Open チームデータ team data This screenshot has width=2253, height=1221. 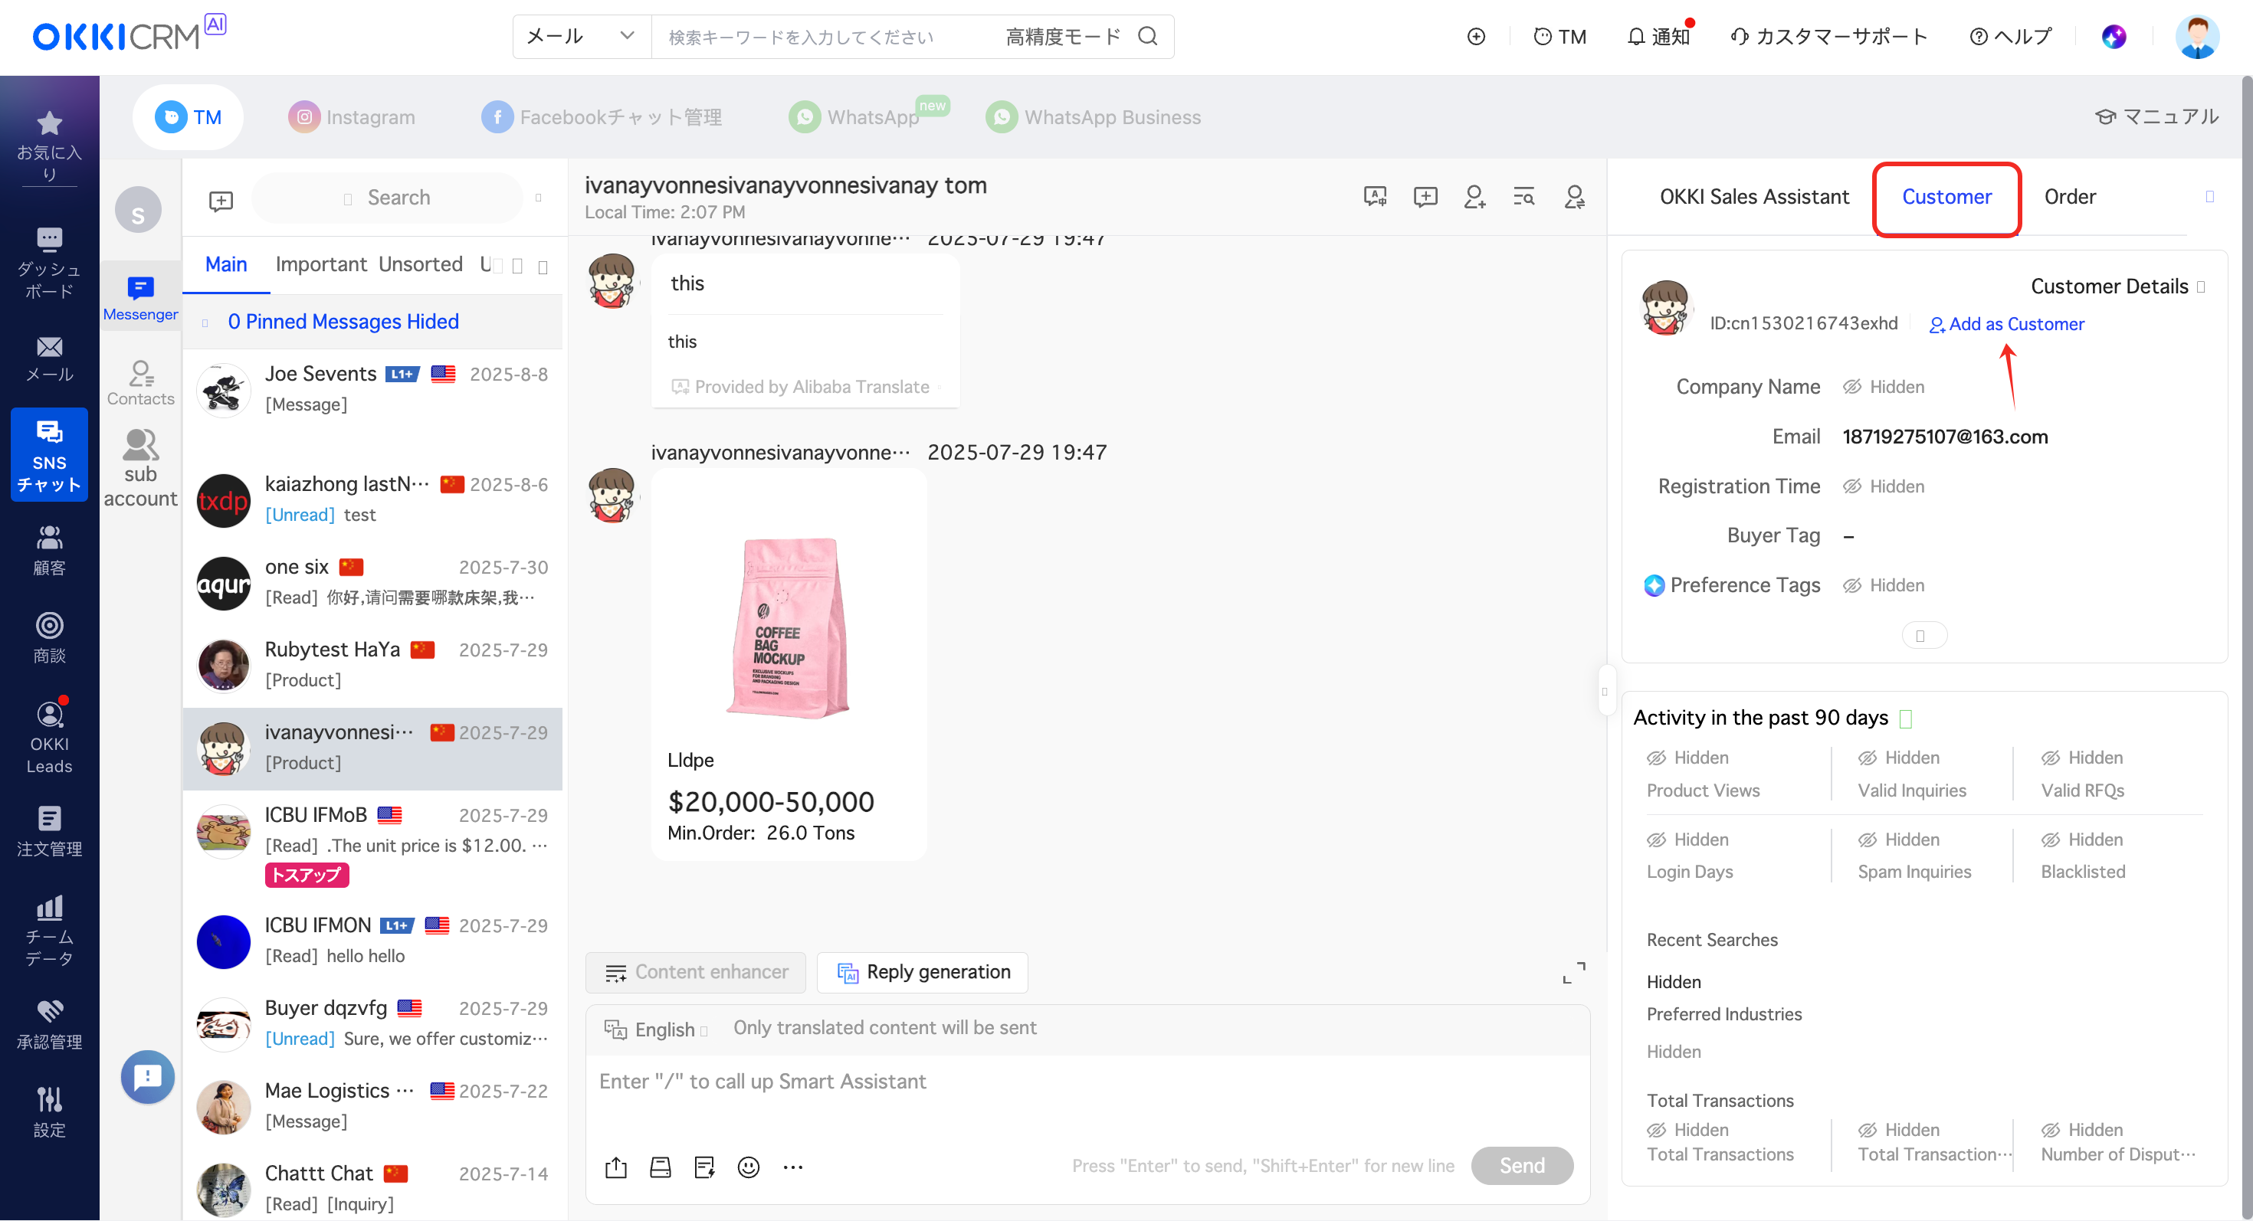tap(49, 930)
